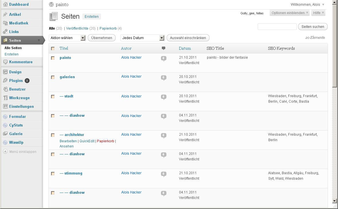Check the box for the architektur page
The image size is (338, 209).
(53, 135)
